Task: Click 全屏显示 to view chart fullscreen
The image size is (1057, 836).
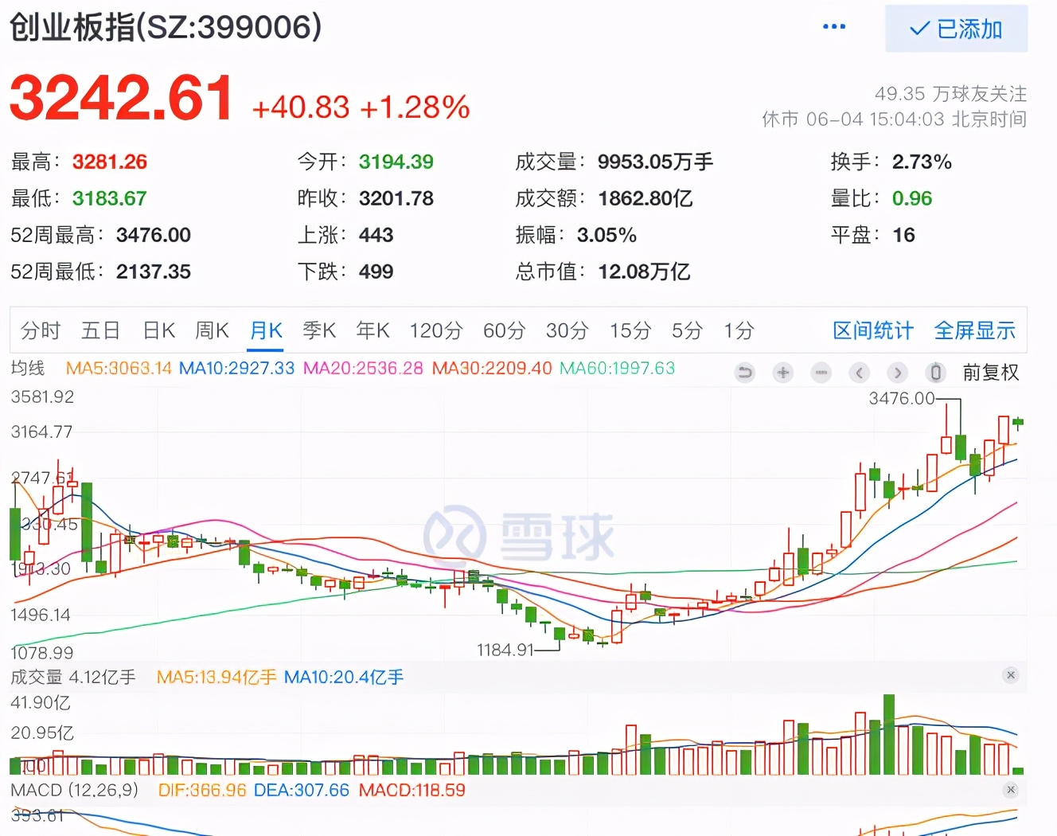Action: (974, 330)
